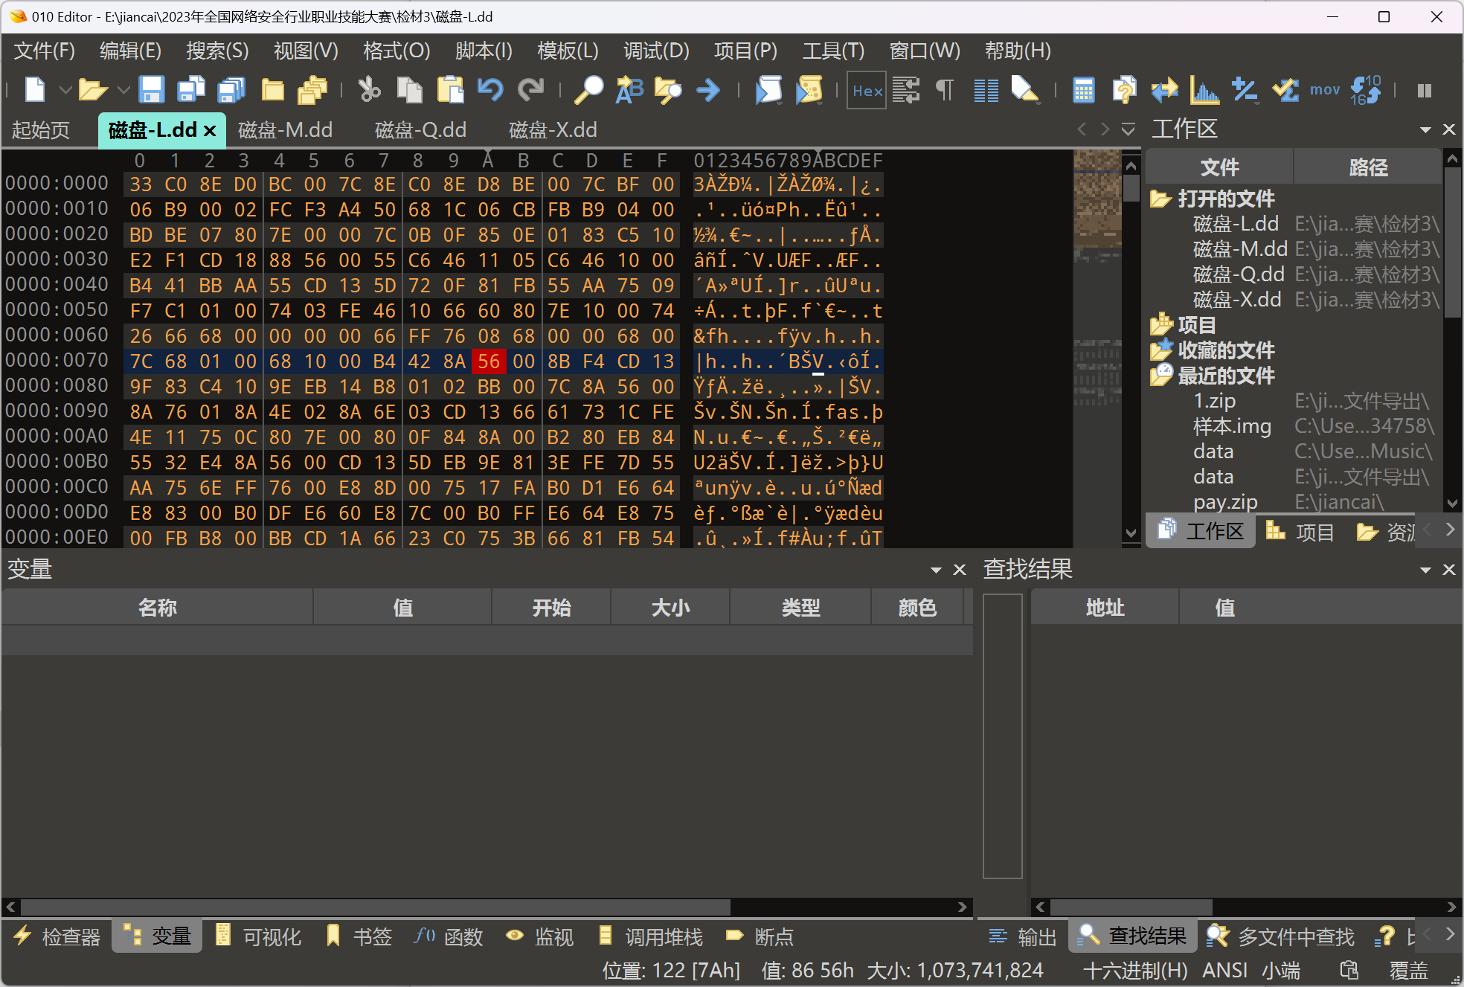Open the 文件(F) menu

click(x=45, y=51)
